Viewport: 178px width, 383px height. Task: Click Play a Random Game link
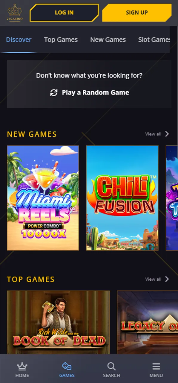(96, 92)
